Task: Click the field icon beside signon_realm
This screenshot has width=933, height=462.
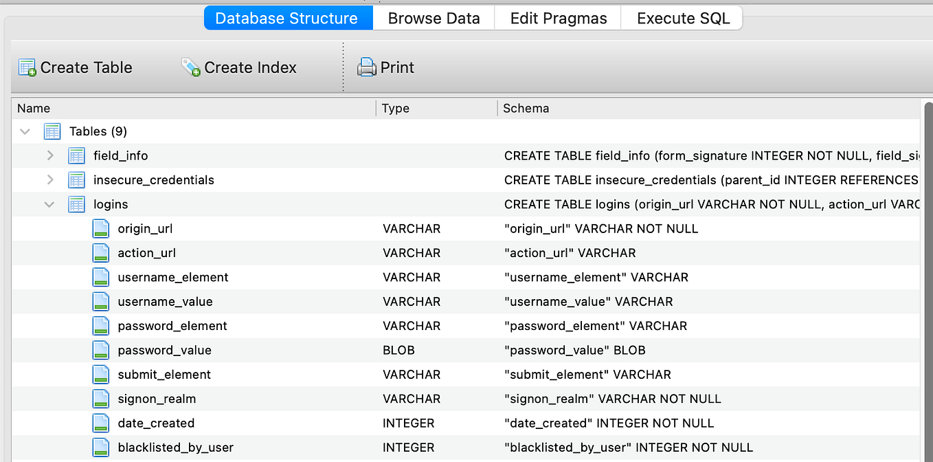Action: (100, 398)
